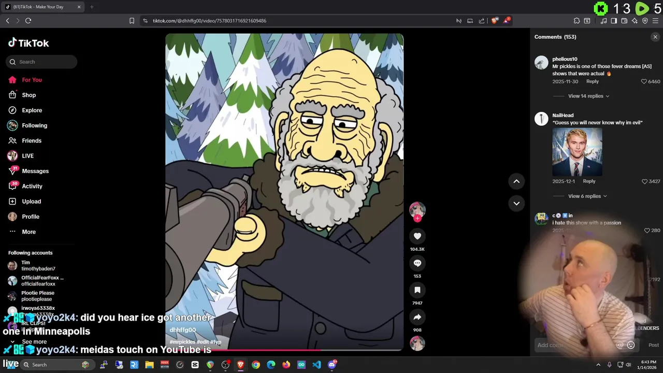This screenshot has height=373, width=663.
Task: Go to next video with down arrow
Action: (x=516, y=203)
